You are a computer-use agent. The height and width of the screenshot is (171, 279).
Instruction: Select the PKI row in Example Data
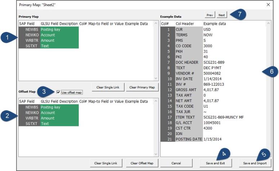click(x=213, y=57)
